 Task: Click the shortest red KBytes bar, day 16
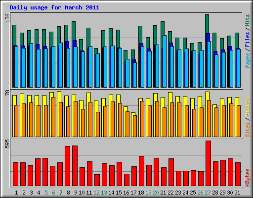coord(126,180)
